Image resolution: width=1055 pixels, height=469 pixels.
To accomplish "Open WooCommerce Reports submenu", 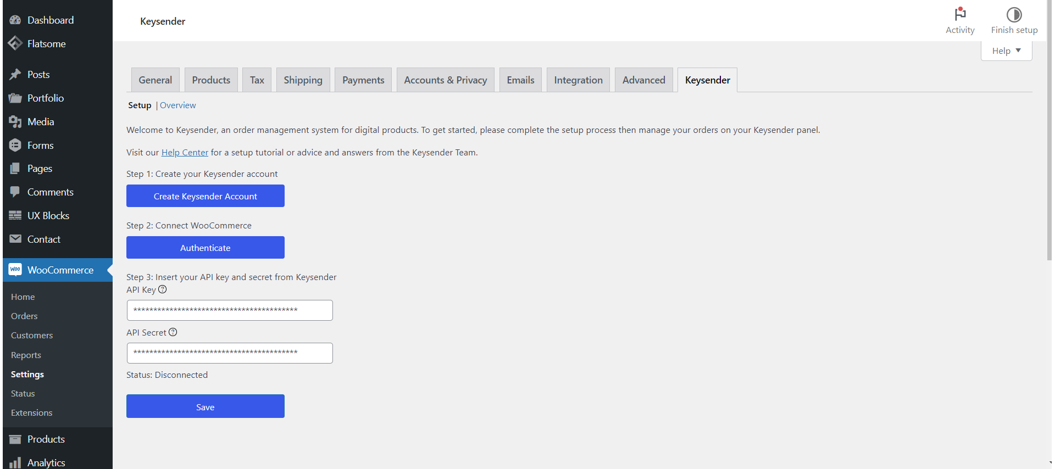I will 26,355.
